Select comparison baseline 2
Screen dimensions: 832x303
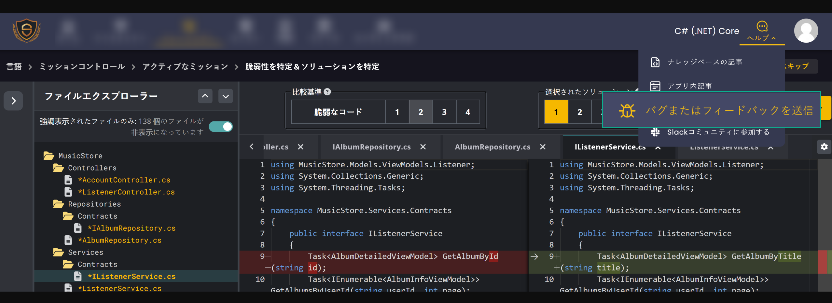click(x=421, y=112)
